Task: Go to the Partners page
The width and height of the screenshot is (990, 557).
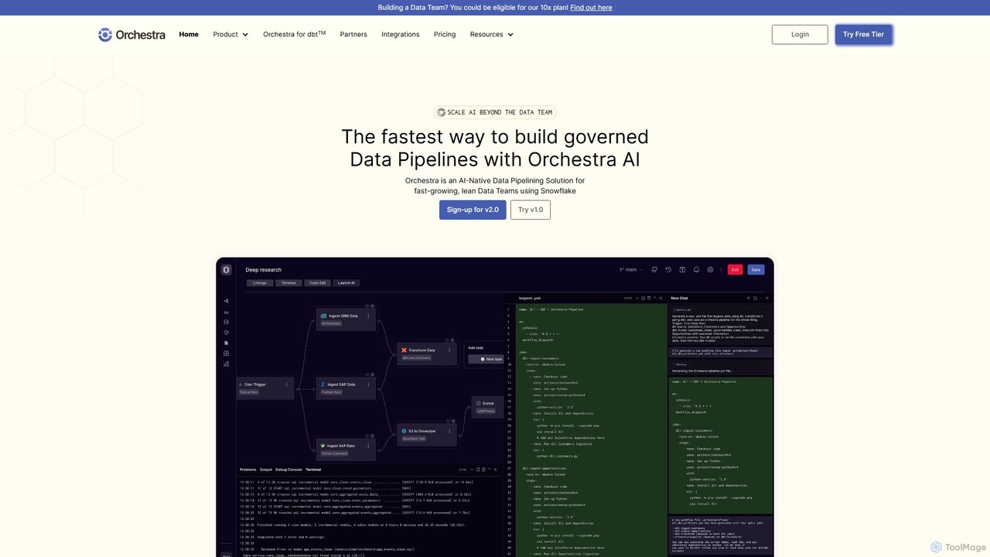Action: [x=353, y=34]
